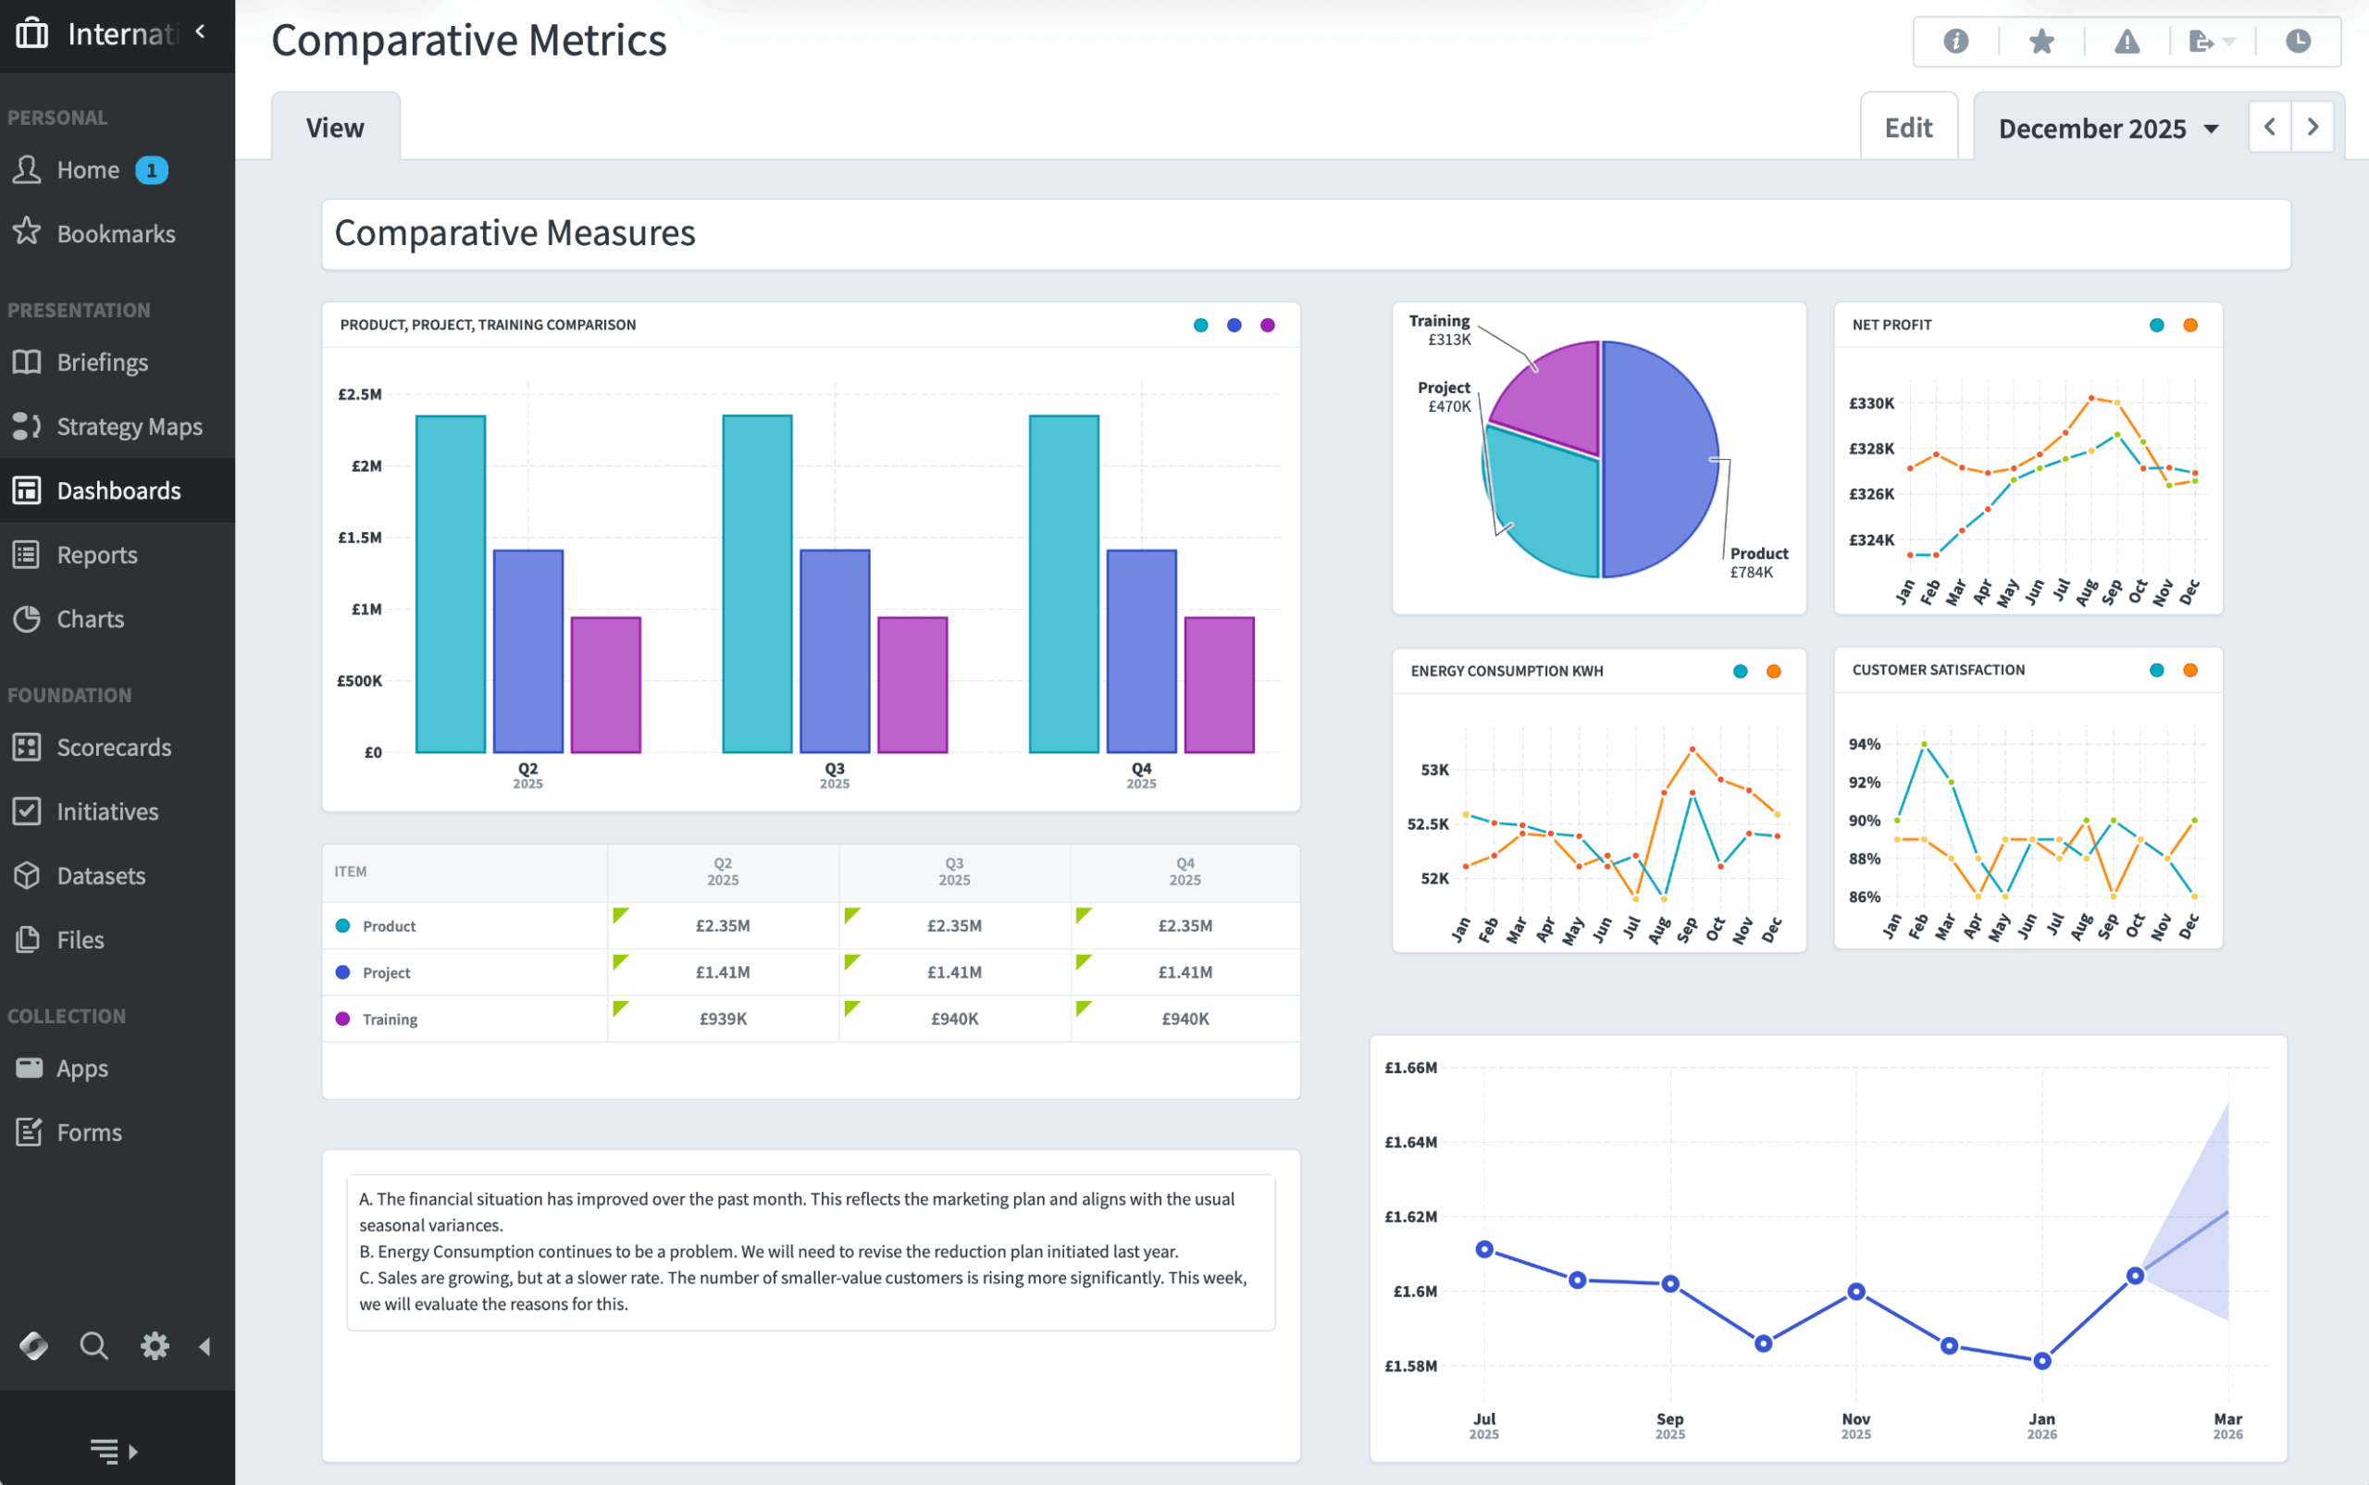Open the alert warning triangle icon
The height and width of the screenshot is (1485, 2369).
(x=2127, y=42)
